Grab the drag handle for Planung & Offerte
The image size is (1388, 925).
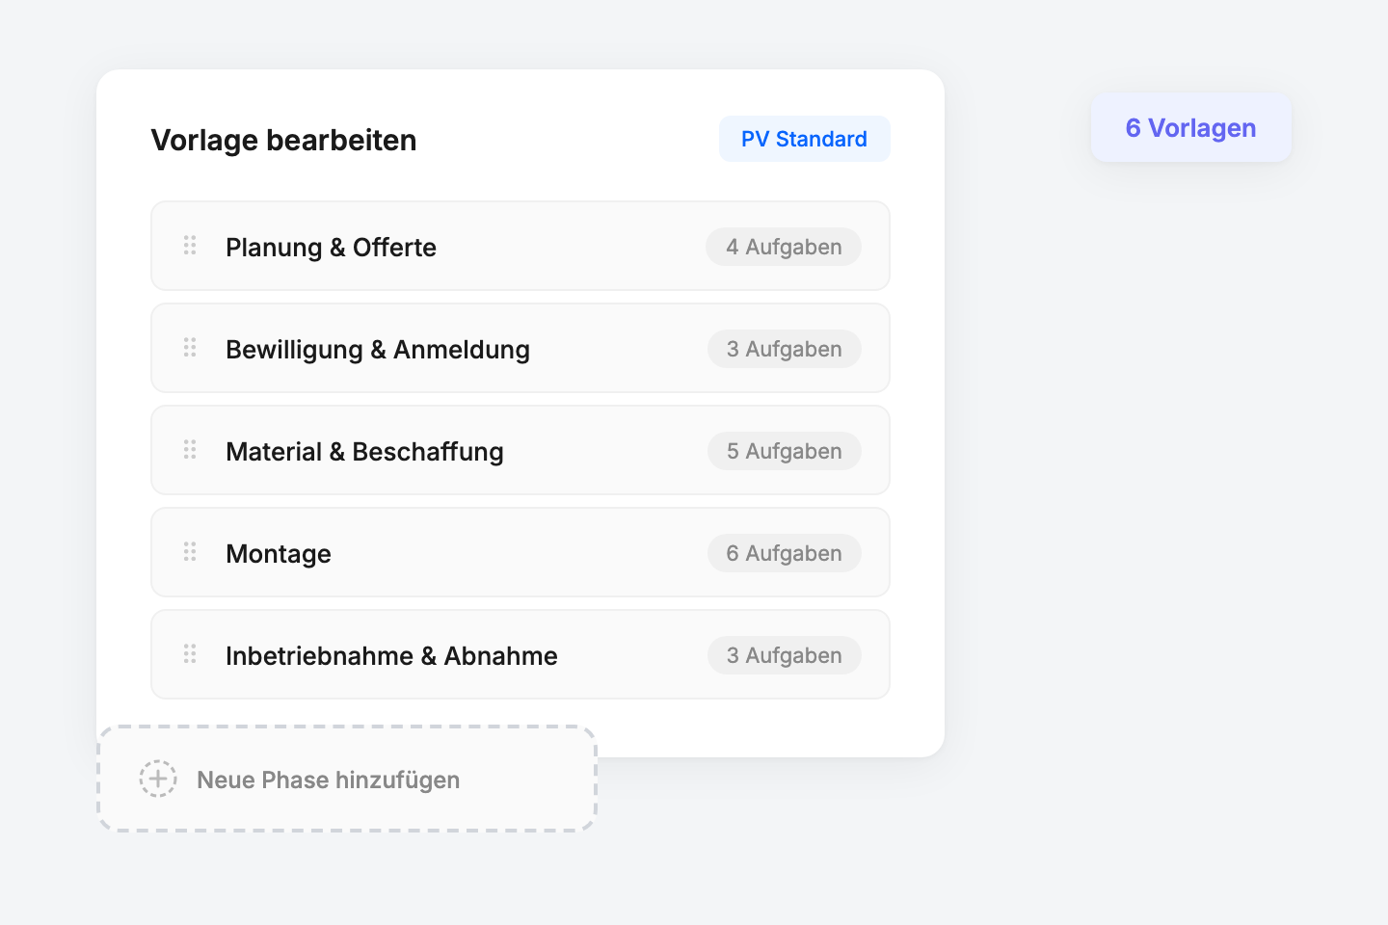click(189, 246)
